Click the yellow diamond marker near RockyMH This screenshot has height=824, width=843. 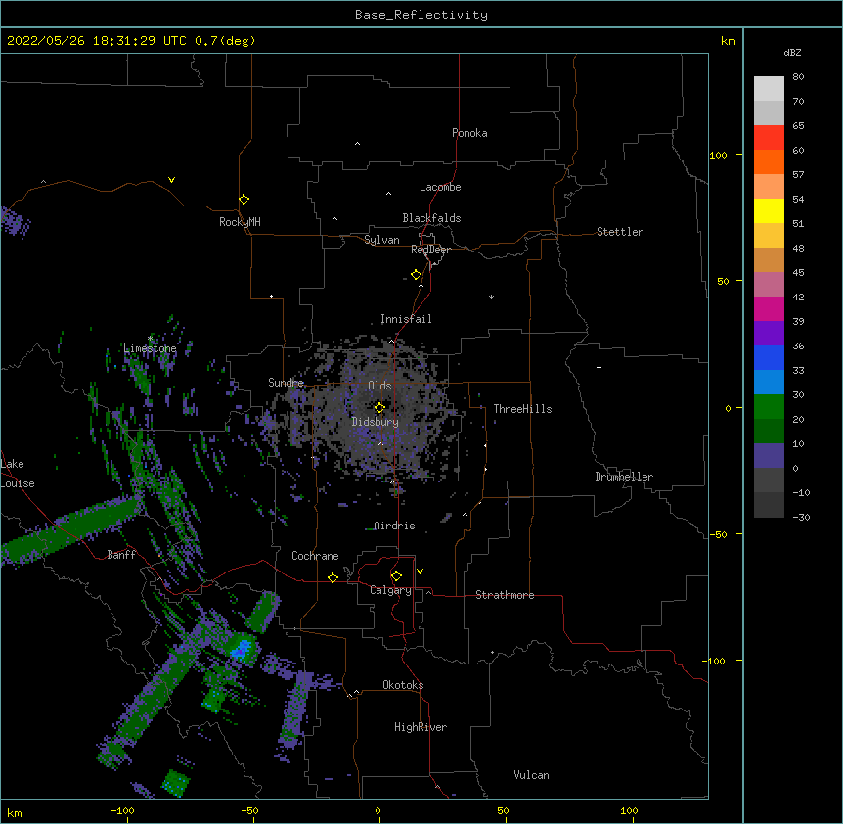coord(244,200)
